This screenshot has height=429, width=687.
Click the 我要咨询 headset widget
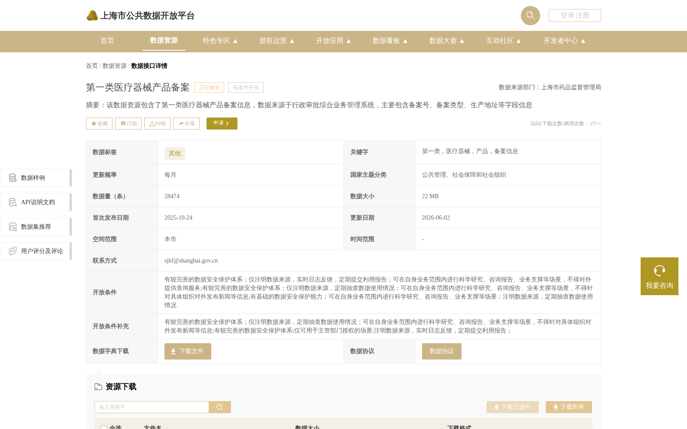point(660,276)
